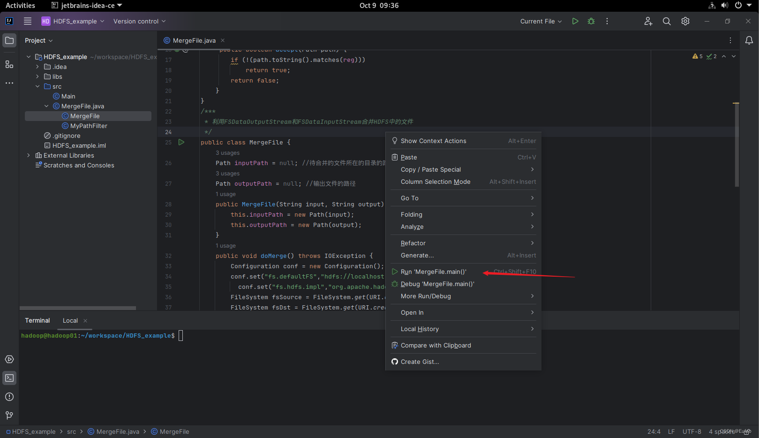Select the Project tool window folder icon
759x438 pixels.
click(9, 40)
